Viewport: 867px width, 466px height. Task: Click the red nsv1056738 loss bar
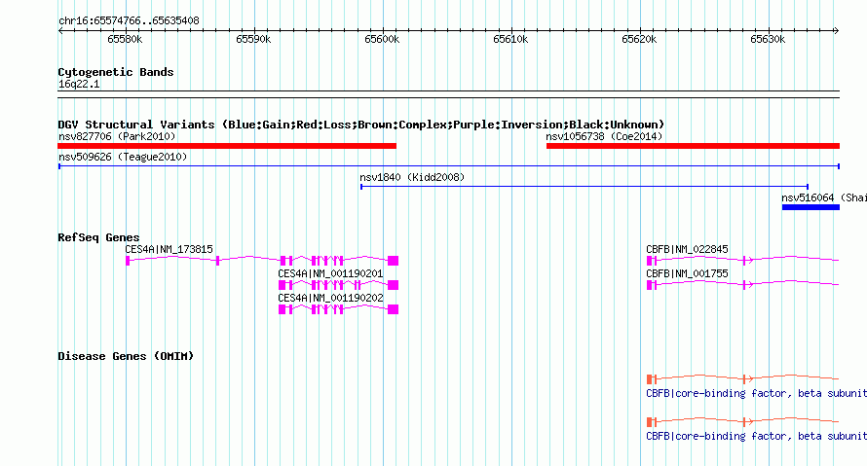pos(693,146)
